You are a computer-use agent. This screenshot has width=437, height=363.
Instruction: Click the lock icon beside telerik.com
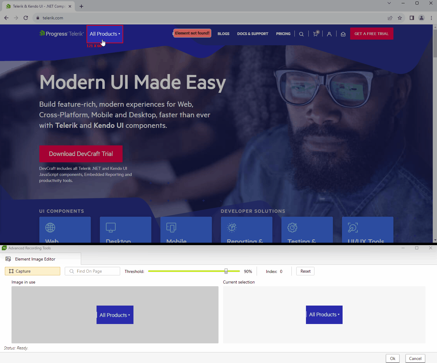click(38, 18)
